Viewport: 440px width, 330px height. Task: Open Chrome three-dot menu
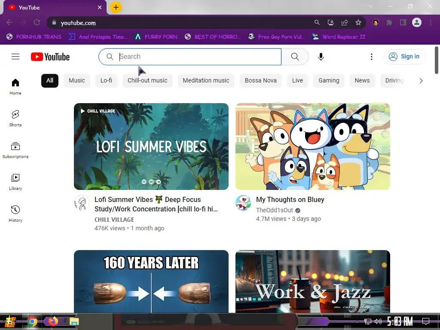click(x=431, y=22)
